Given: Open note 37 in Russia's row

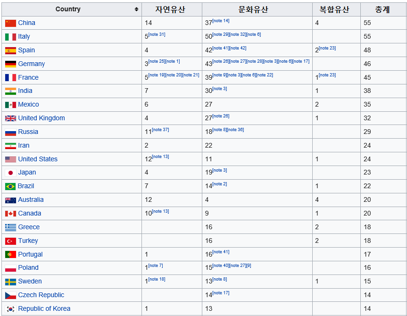Looking at the screenshot, I should point(160,130).
